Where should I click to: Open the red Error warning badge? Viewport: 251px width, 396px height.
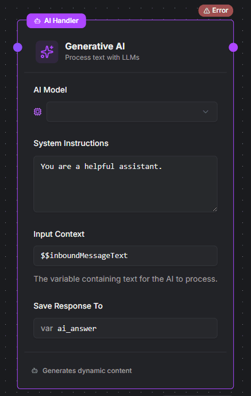(216, 10)
